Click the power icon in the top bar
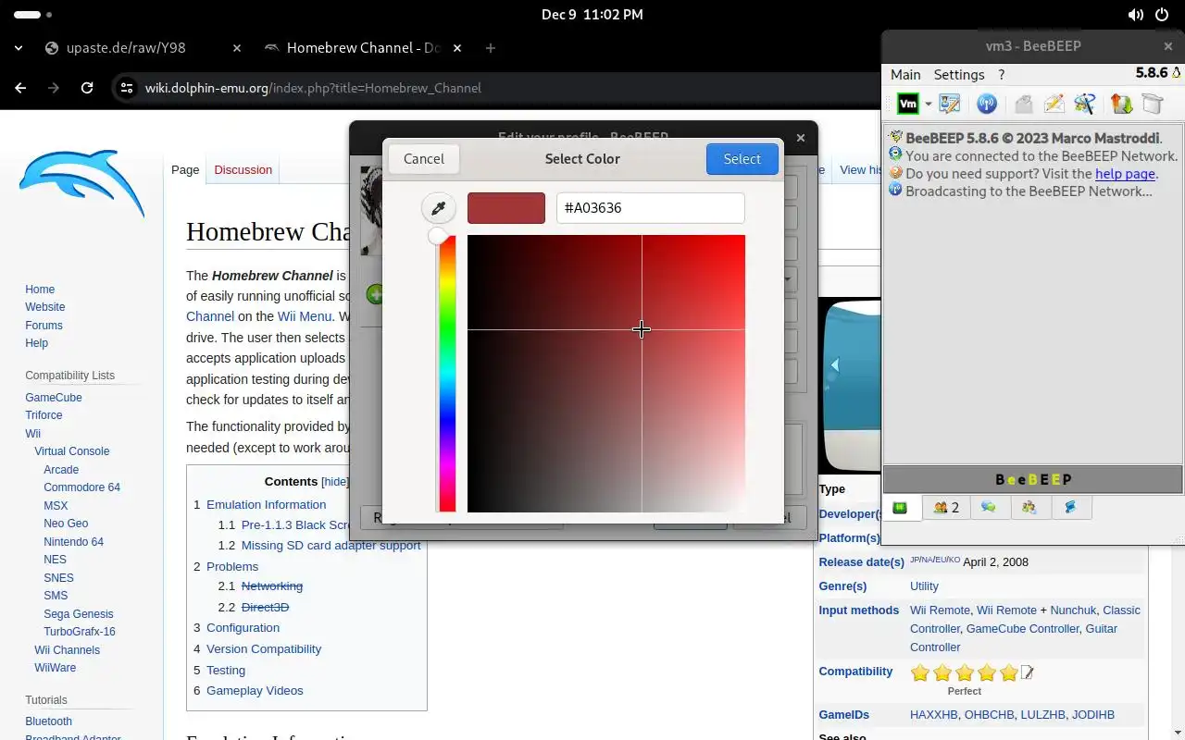 coord(1162,15)
